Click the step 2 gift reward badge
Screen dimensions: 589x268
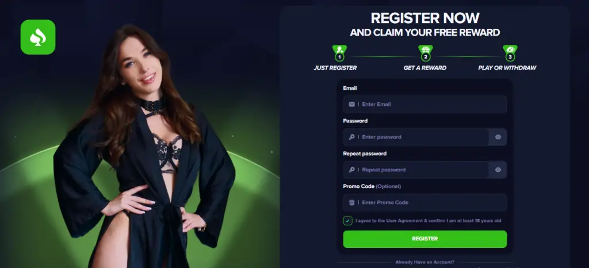click(x=425, y=53)
